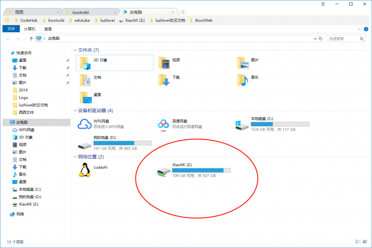Open CodeHub bookmark folder
Image resolution: width=372 pixels, height=248 pixels.
click(26, 20)
